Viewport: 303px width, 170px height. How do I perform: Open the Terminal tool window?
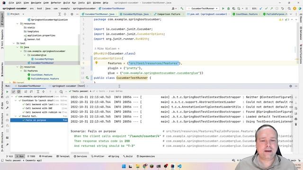(x=63, y=156)
